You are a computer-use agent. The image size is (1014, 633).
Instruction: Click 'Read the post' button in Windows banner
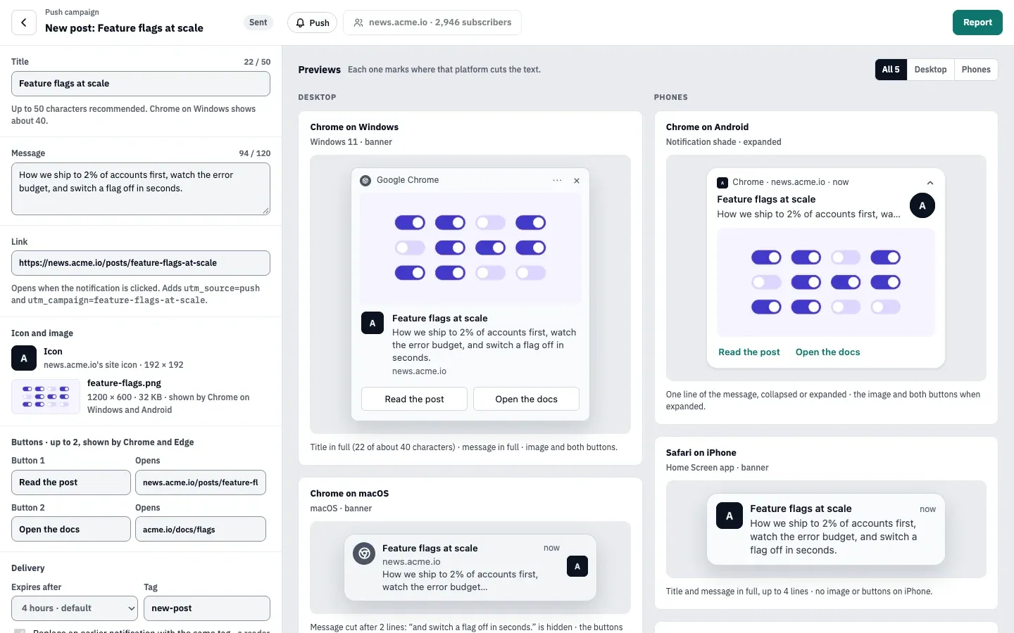414,399
